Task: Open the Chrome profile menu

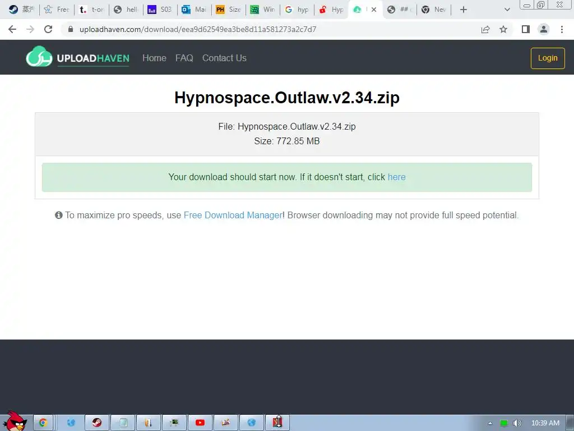Action: click(544, 29)
